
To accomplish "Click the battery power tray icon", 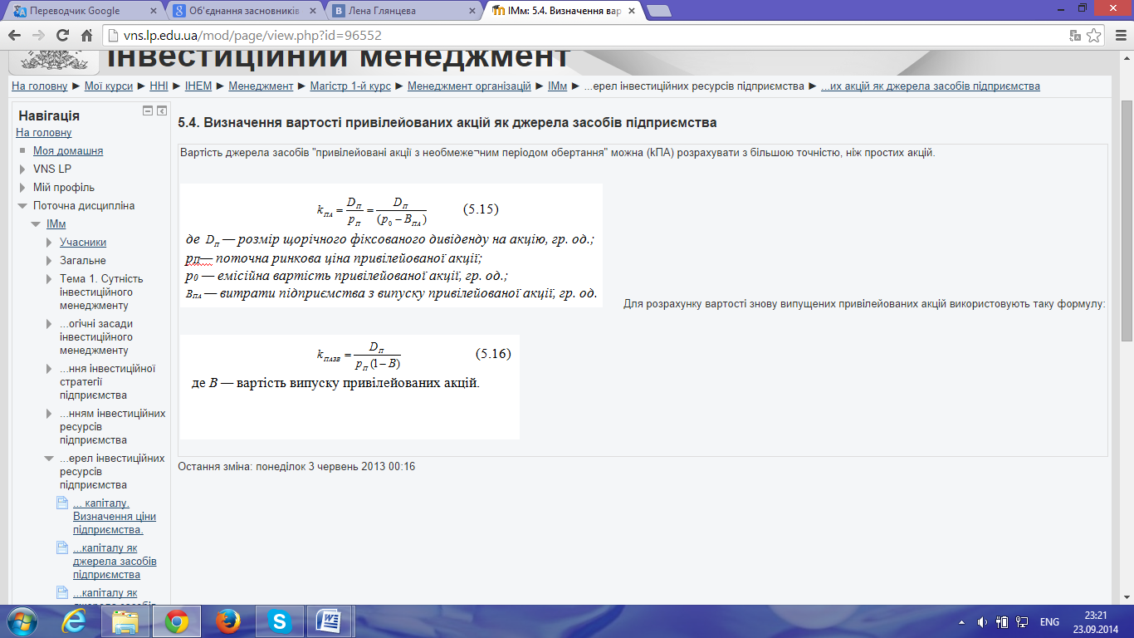I will (1002, 621).
